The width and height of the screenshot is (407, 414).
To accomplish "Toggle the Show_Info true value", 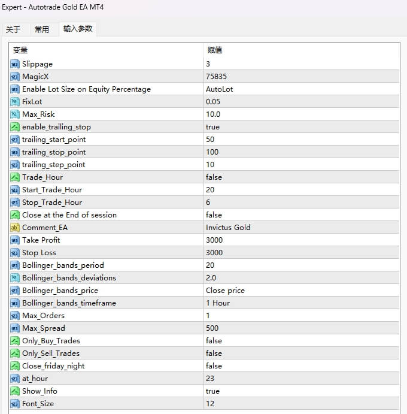I will 212,391.
